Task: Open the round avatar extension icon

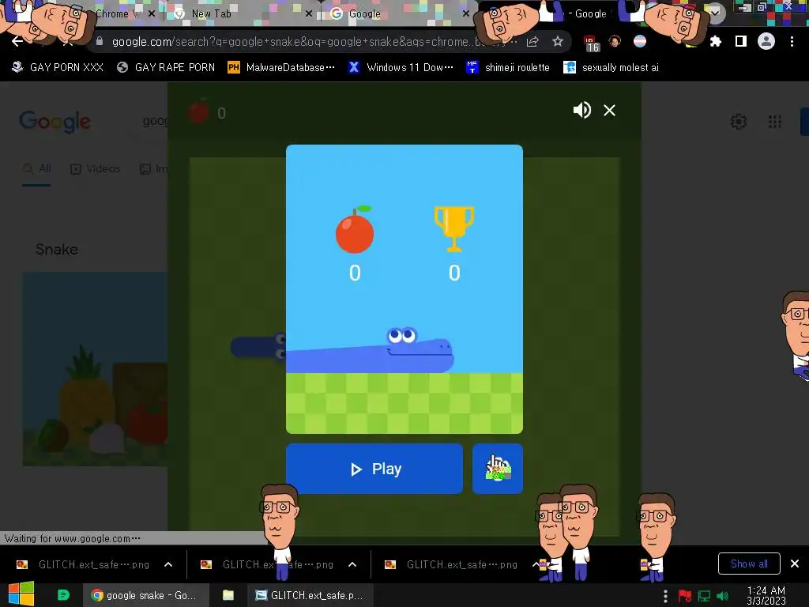Action: (x=615, y=41)
